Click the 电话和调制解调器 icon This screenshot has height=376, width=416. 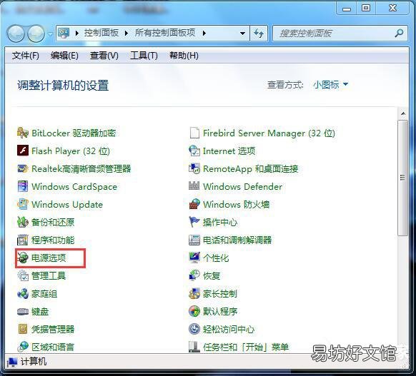point(194,240)
